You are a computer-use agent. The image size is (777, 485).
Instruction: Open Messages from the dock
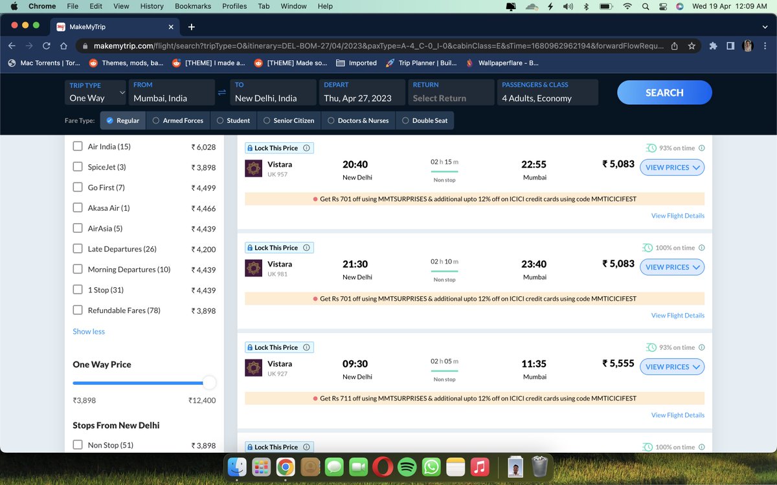pos(334,466)
